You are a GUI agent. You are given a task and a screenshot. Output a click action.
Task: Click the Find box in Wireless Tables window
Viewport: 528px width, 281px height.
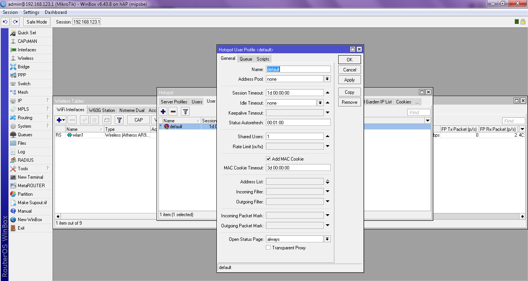pyautogui.click(x=514, y=121)
